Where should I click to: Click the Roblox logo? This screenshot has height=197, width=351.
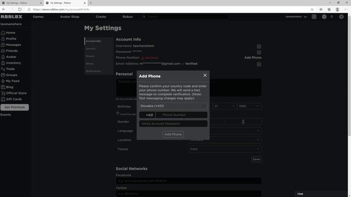[12, 17]
